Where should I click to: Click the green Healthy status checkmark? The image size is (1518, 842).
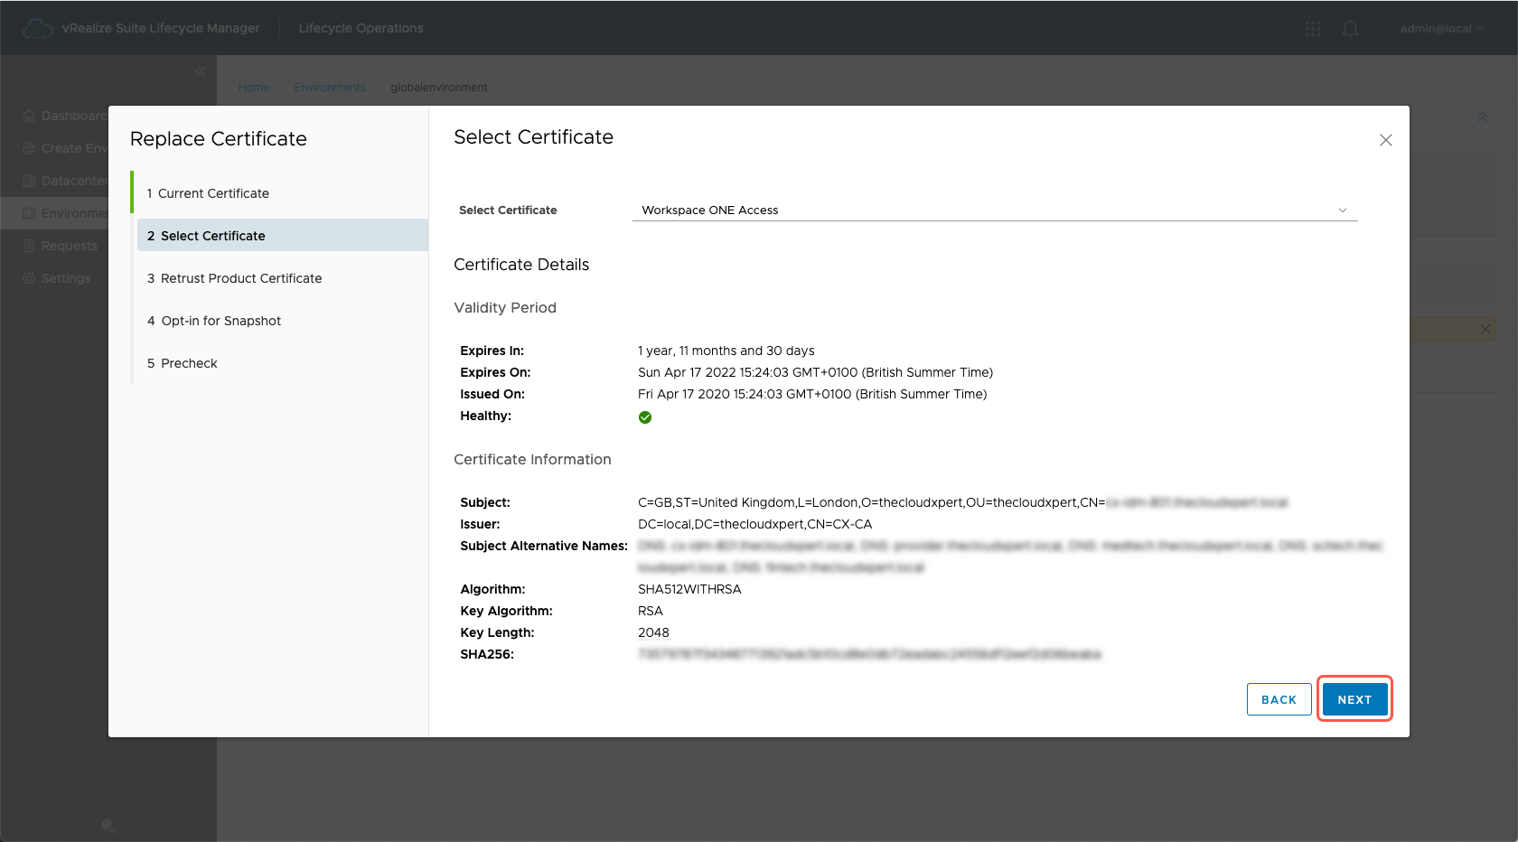pos(645,417)
